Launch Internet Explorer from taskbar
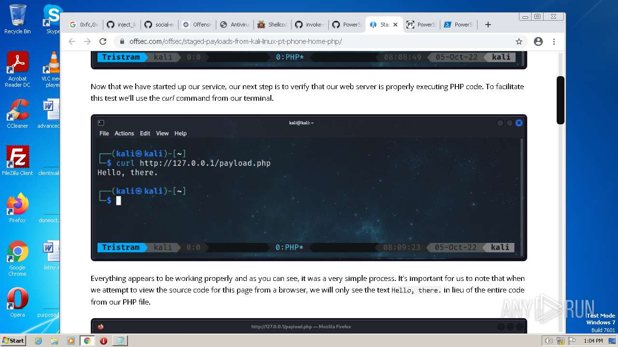This screenshot has width=618, height=347. pos(39,341)
